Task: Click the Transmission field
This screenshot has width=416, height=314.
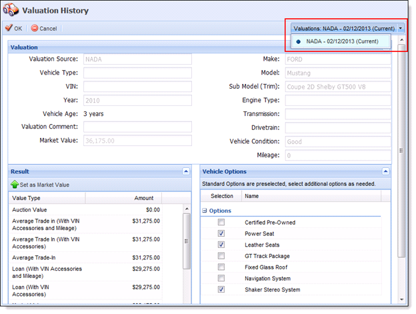Action: tap(338, 114)
